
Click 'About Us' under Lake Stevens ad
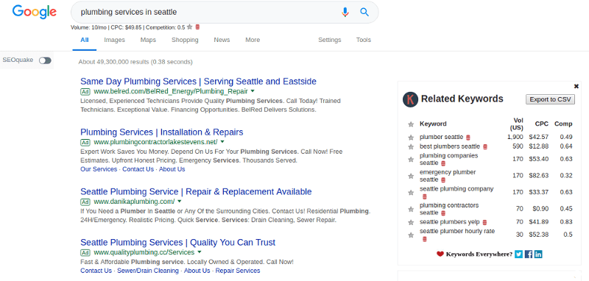pyautogui.click(x=172, y=169)
